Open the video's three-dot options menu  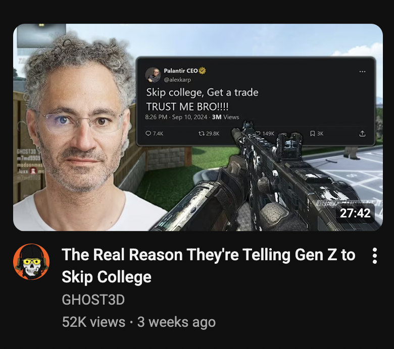374,256
